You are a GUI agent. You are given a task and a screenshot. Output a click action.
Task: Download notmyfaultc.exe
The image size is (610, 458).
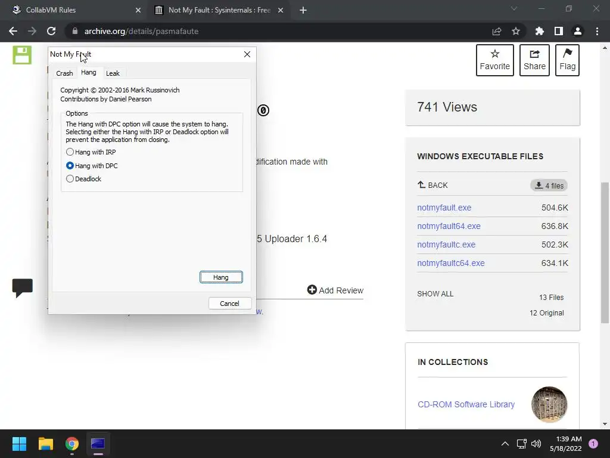446,245
